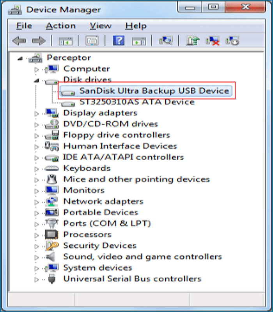The width and height of the screenshot is (273, 312).
Task: Select SanDisk Ultra Backup USB Device
Action: coord(154,91)
